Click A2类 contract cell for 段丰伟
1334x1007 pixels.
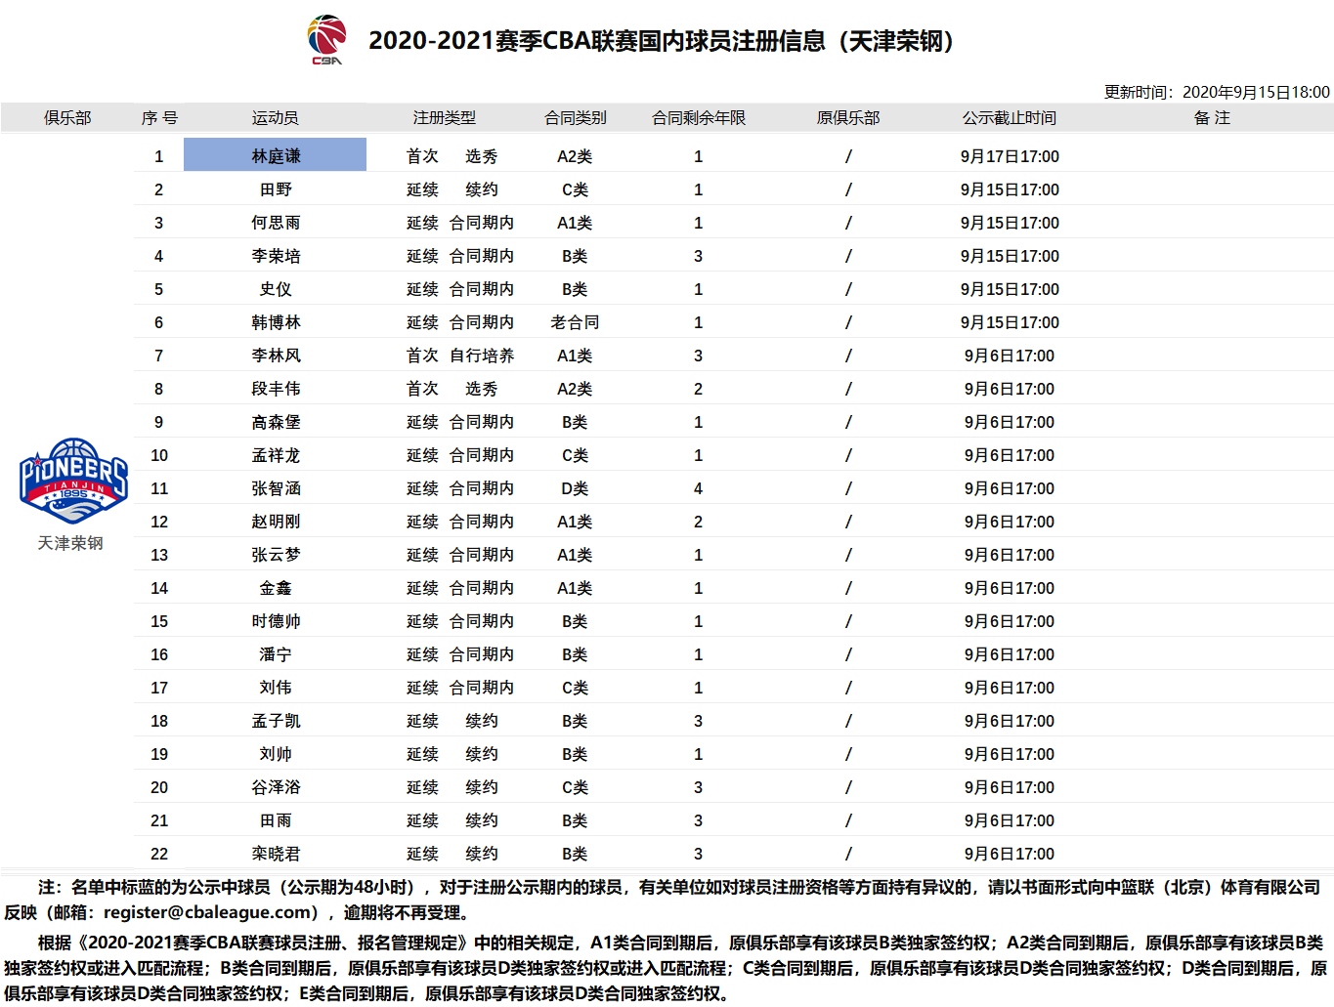point(575,389)
